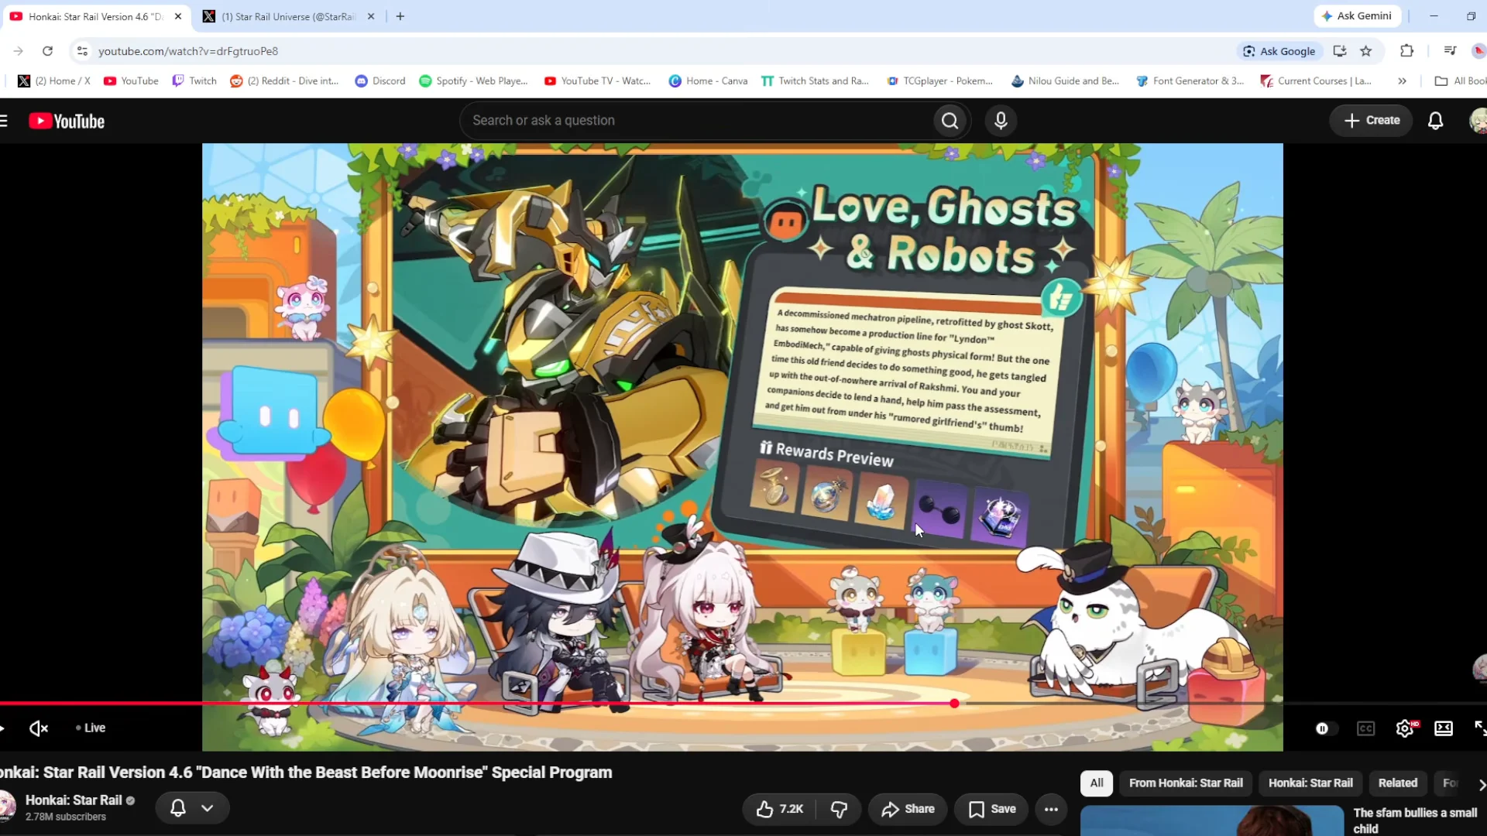Open recommended video thumbnail

[1212, 821]
